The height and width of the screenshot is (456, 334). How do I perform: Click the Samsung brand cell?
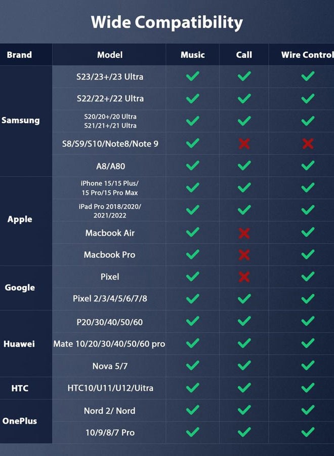tap(21, 121)
